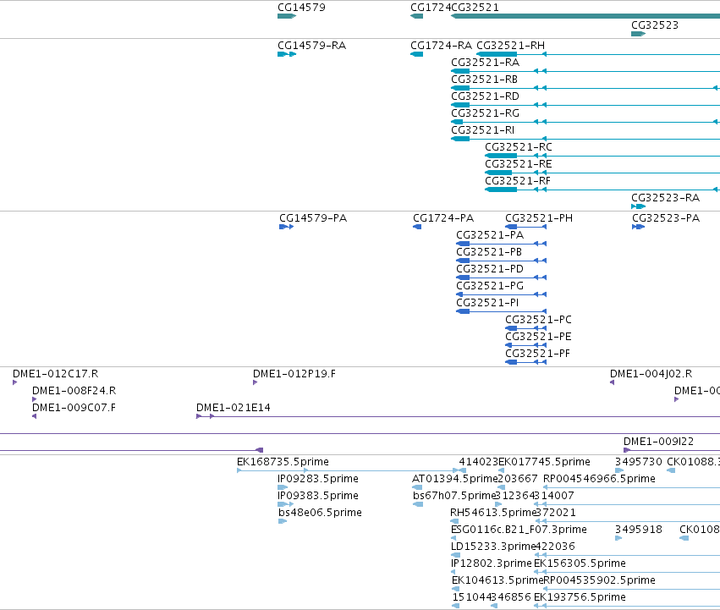The height and width of the screenshot is (610, 720).
Task: Click transcript label CG32521-RC
Action: pyautogui.click(x=519, y=147)
